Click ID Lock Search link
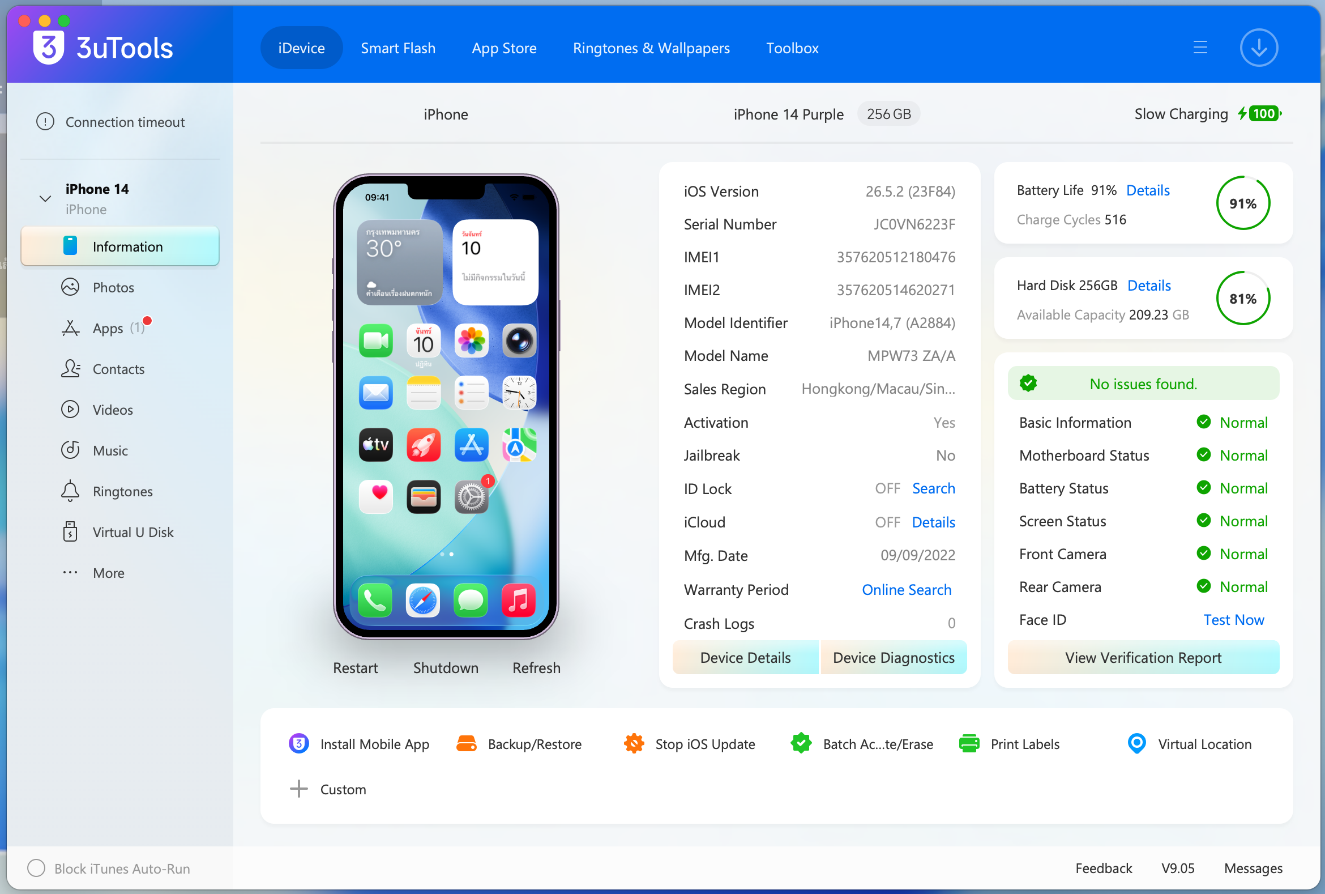 click(934, 488)
